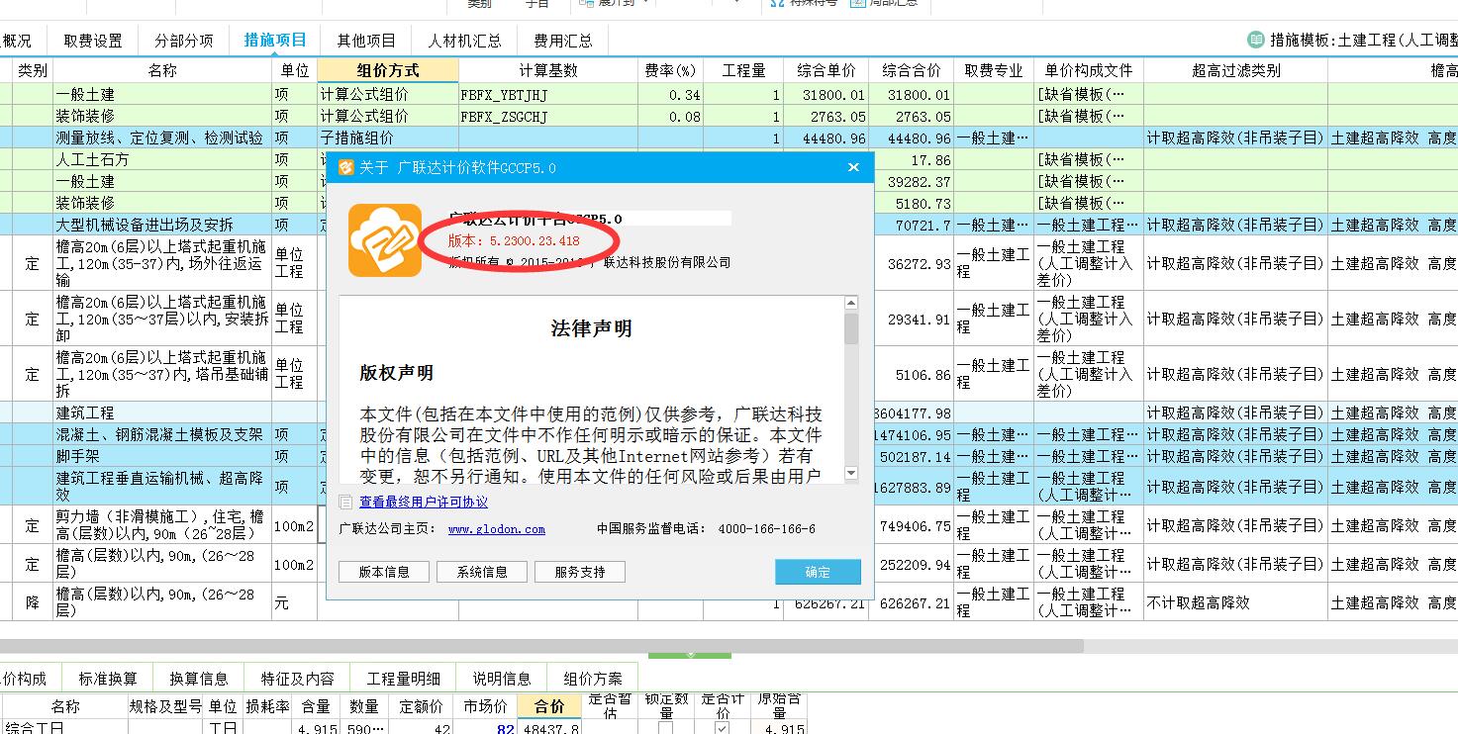The width and height of the screenshot is (1458, 734).
Task: Click the market price 82 cell
Action: (x=483, y=728)
